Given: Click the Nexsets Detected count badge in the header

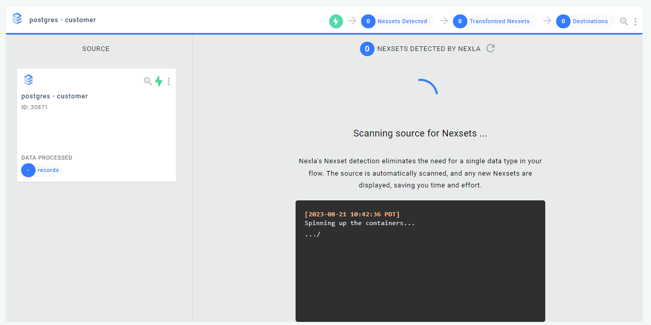Looking at the screenshot, I should [x=368, y=21].
